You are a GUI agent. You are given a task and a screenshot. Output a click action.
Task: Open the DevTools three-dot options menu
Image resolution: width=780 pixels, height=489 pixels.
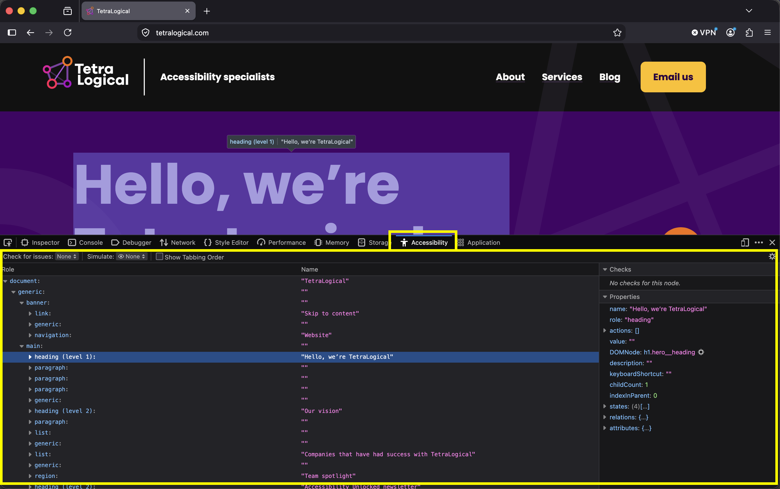point(759,242)
